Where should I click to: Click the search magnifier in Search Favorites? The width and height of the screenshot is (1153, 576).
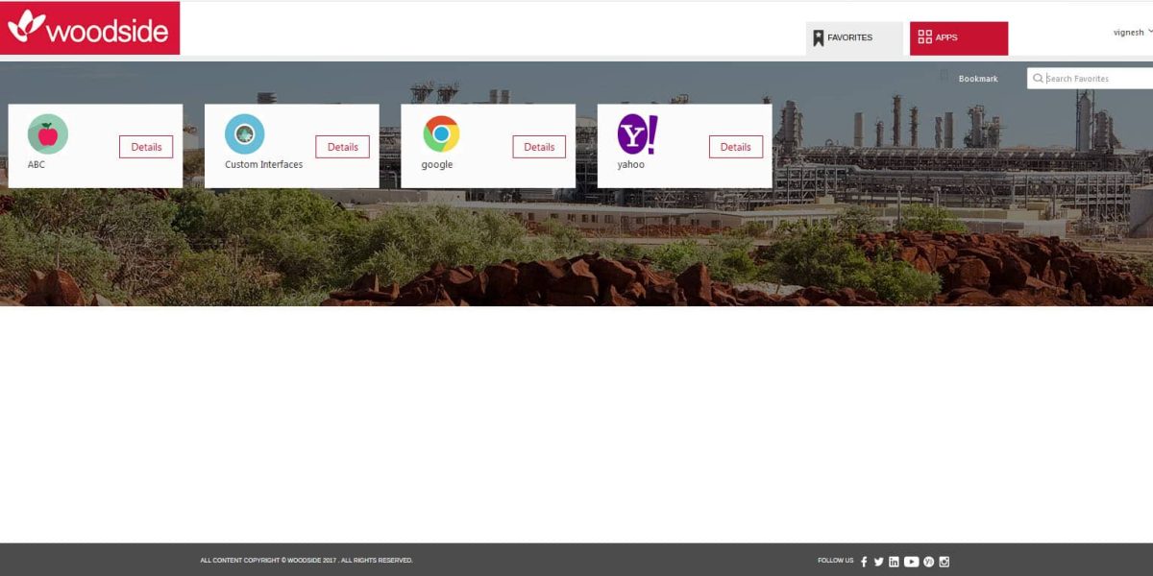(x=1039, y=79)
